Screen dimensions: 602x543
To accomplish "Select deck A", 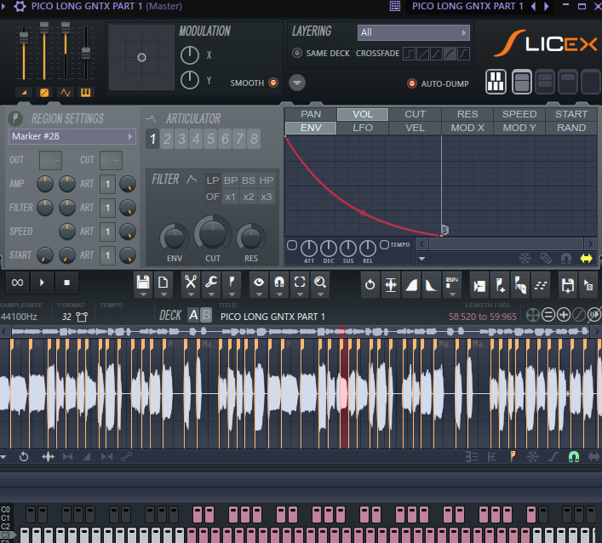I will pyautogui.click(x=193, y=315).
